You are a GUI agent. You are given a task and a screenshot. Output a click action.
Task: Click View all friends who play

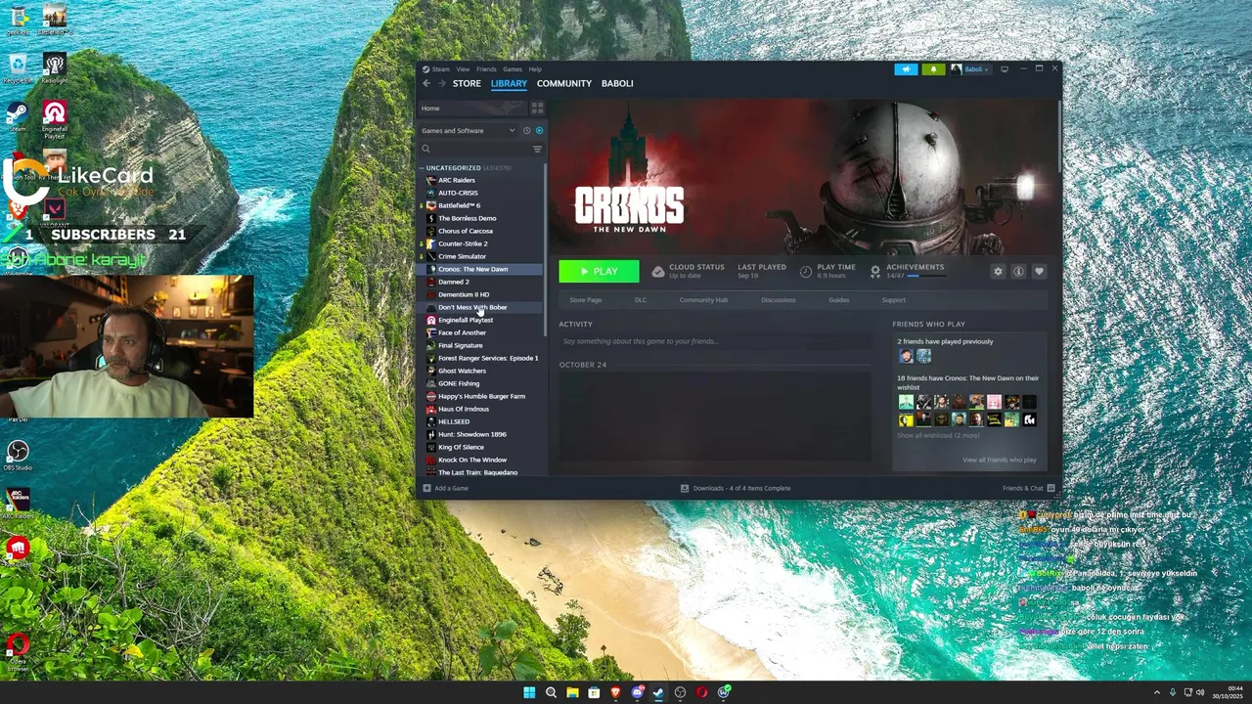point(999,460)
